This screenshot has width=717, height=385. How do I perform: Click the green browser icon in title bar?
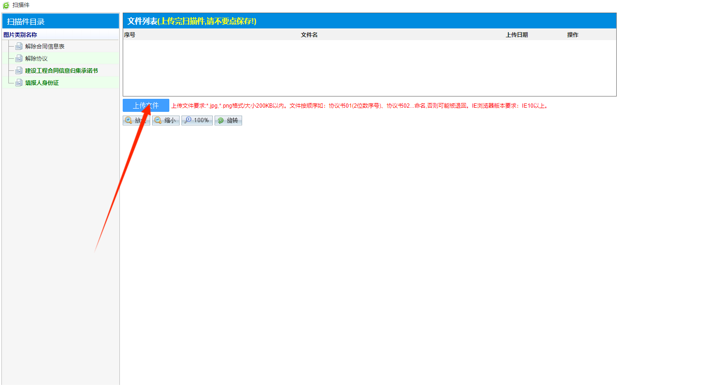pos(6,5)
